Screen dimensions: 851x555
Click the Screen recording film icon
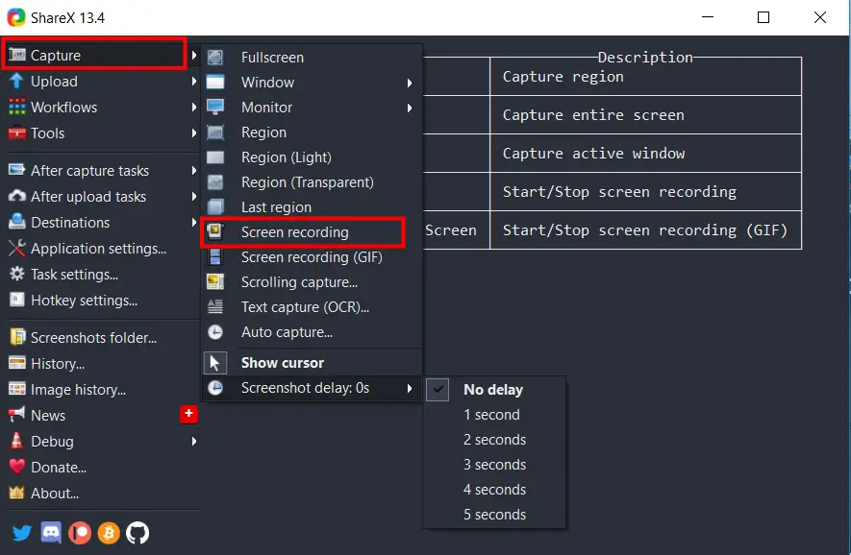click(215, 232)
